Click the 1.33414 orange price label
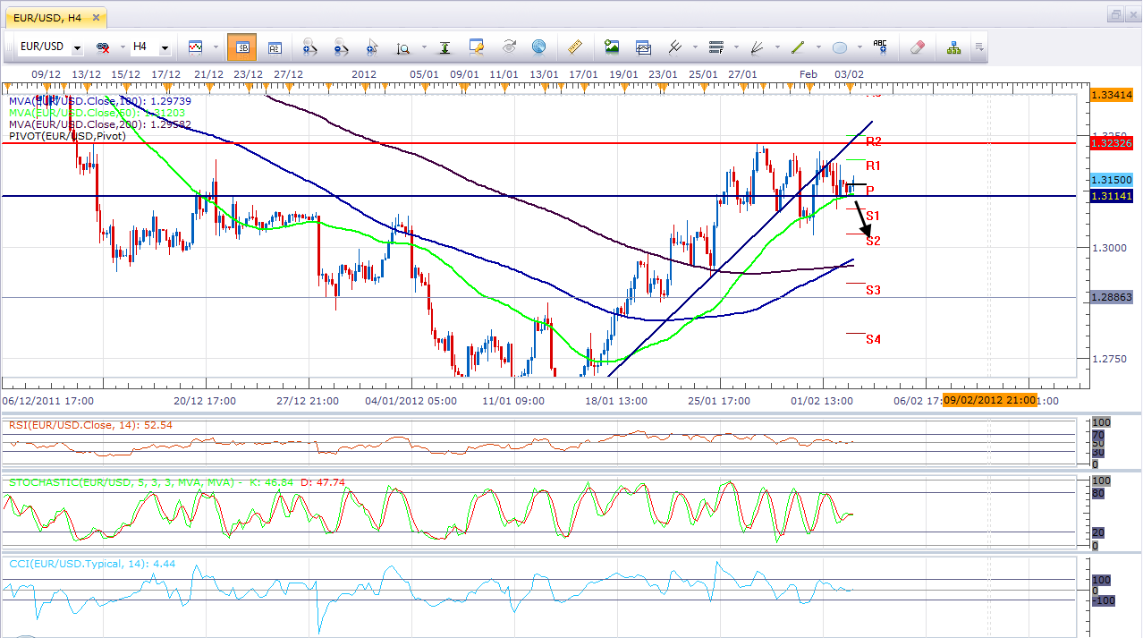Image resolution: width=1143 pixels, height=638 pixels. click(1112, 94)
